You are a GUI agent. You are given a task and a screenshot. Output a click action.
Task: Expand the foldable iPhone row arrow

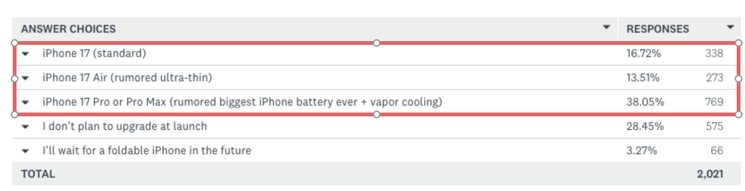26,151
